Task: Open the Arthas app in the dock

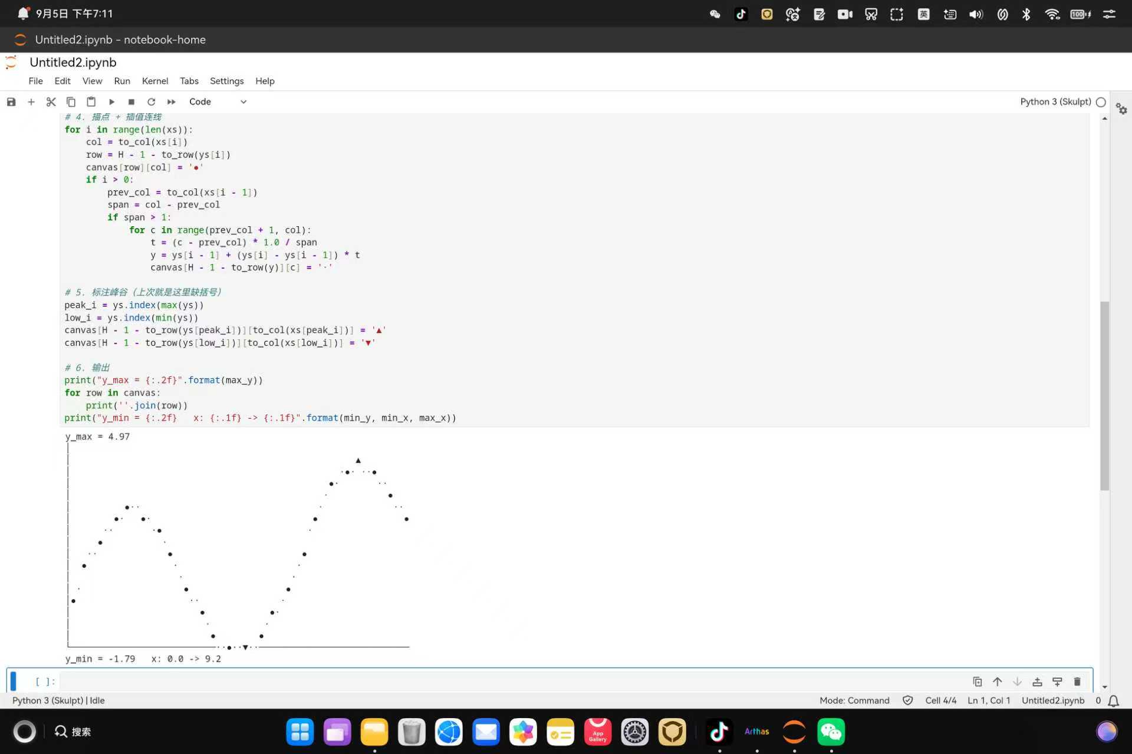Action: tap(756, 732)
